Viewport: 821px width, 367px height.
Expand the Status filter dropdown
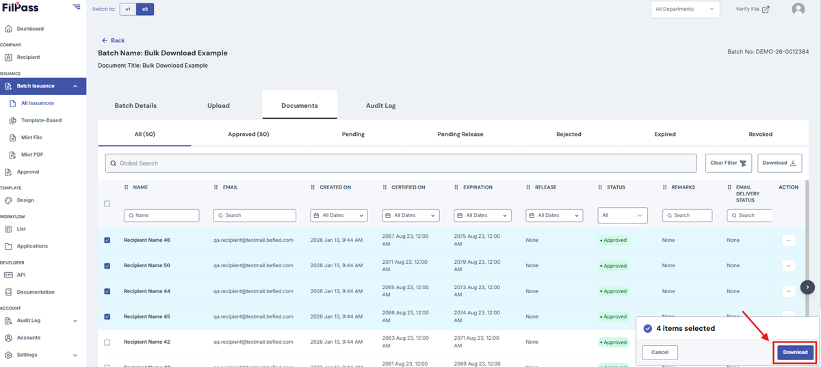[623, 215]
